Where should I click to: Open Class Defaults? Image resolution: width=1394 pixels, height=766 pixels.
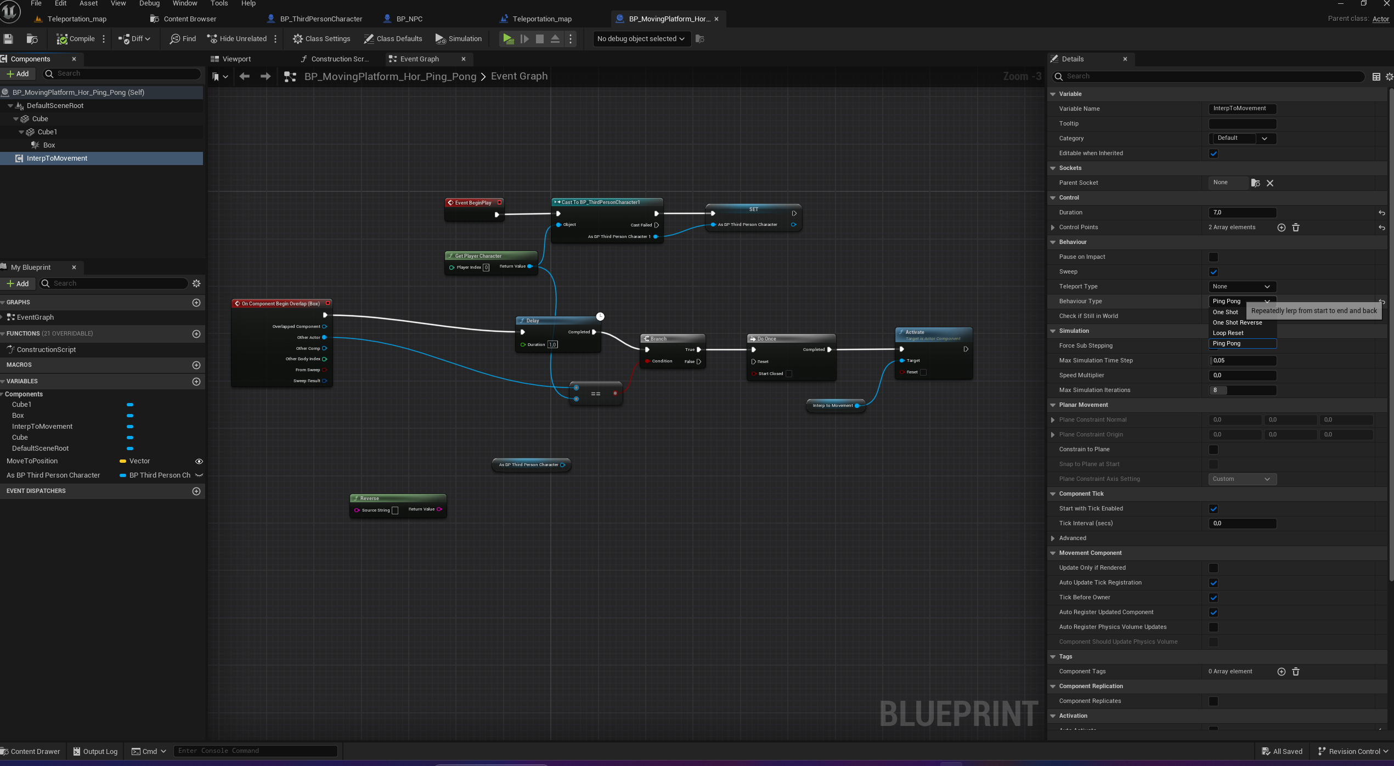(x=393, y=38)
